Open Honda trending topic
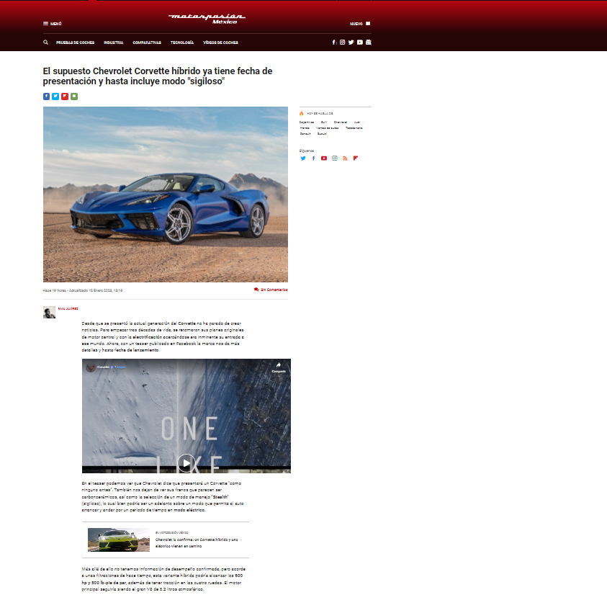607x595 pixels. click(305, 128)
